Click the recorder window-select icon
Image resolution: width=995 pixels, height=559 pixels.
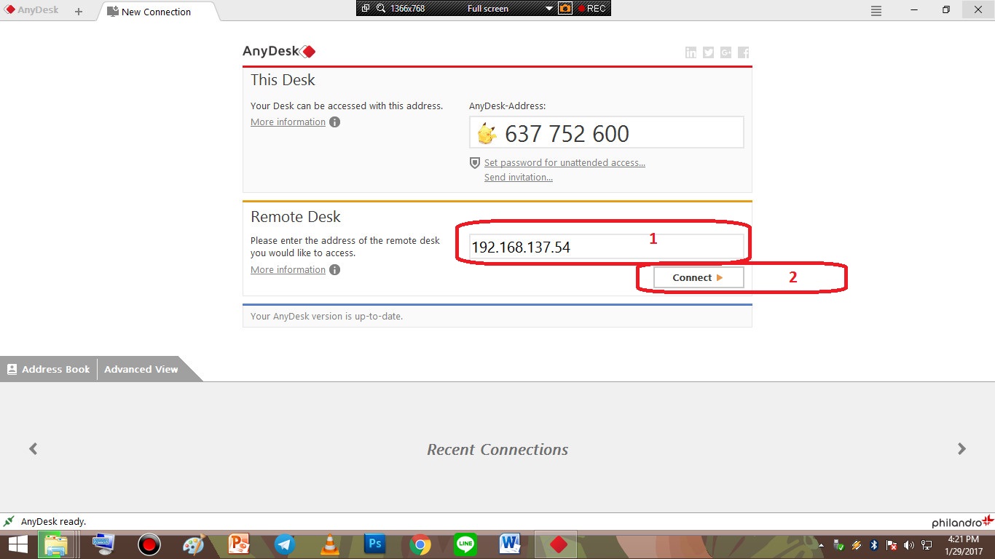coord(366,9)
